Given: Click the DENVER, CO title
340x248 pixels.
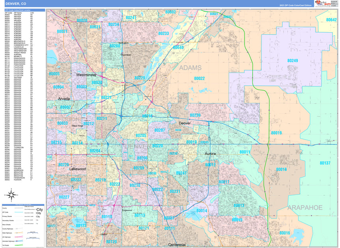Looking at the screenshot, I should click(16, 4).
